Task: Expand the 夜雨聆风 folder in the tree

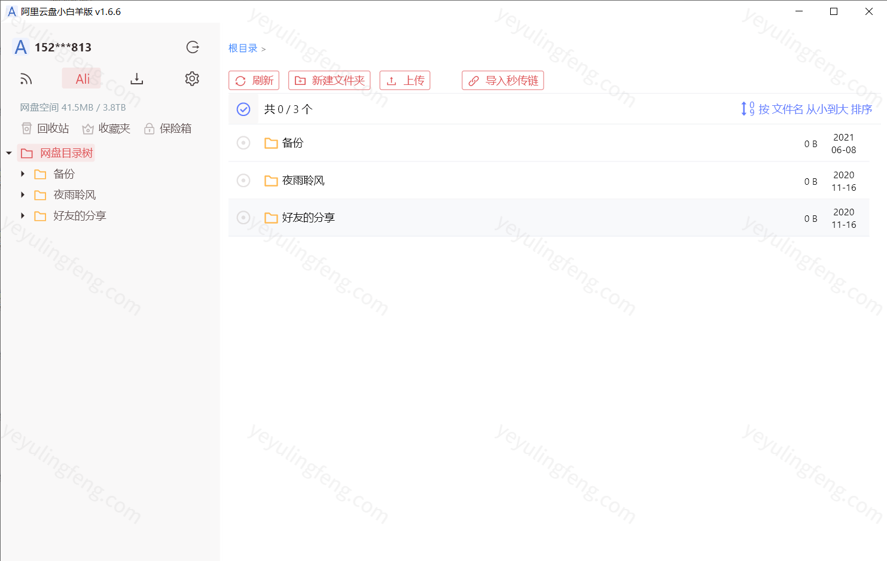Action: pos(23,195)
